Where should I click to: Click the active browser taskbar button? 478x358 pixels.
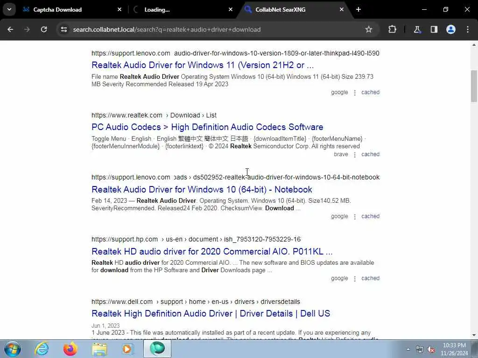pos(157,349)
